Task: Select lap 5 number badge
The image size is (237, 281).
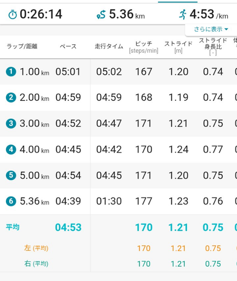Action: (x=11, y=175)
